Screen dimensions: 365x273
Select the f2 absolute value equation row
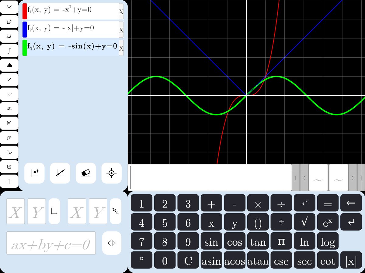73,29
